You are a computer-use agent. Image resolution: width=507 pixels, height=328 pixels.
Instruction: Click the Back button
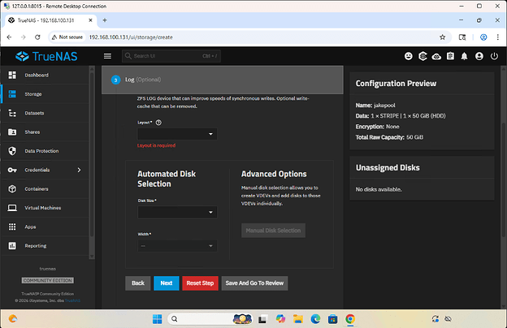point(138,283)
